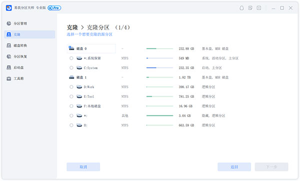Viewport: 300px width, 181px height.
Task: Click the 选择一个想要克隆的源分区 instruction text
Action: pyautogui.click(x=89, y=35)
